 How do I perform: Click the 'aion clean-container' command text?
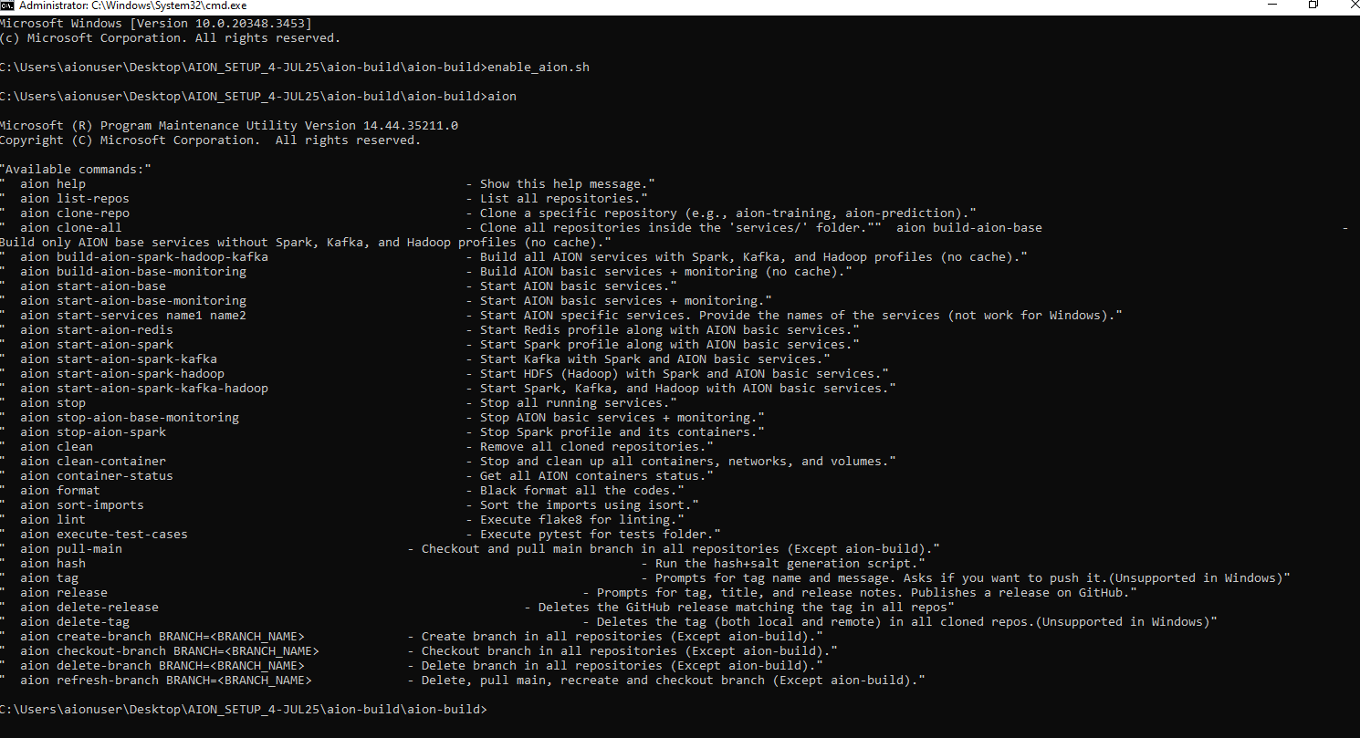[92, 462]
